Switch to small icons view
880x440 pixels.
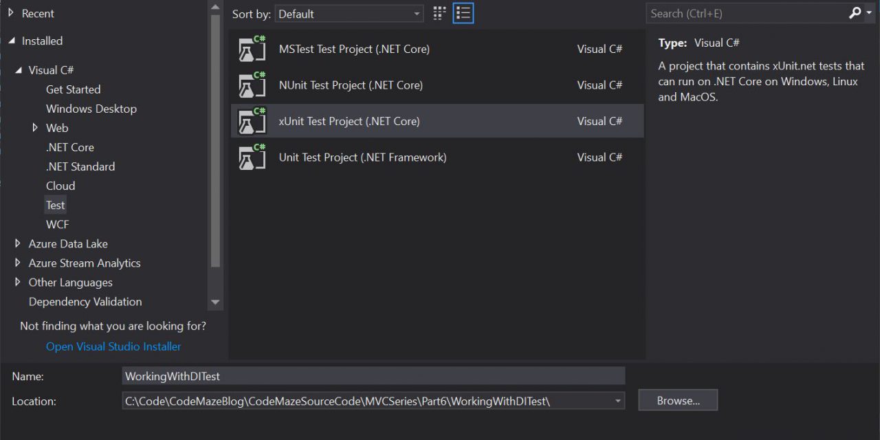(x=440, y=14)
